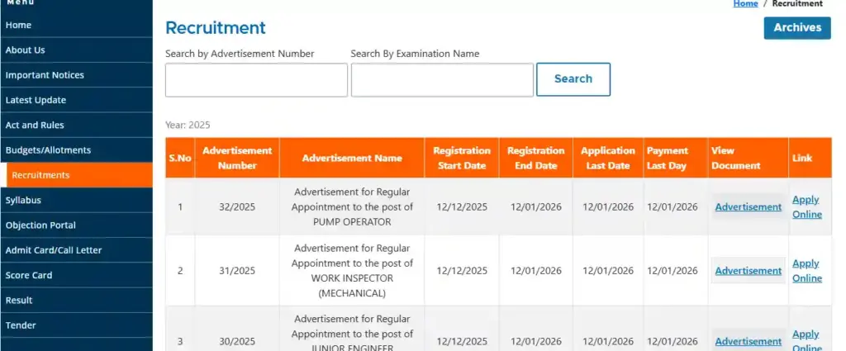Select the Recruitments submenu item
Screen dimensions: 846x351
(x=40, y=175)
